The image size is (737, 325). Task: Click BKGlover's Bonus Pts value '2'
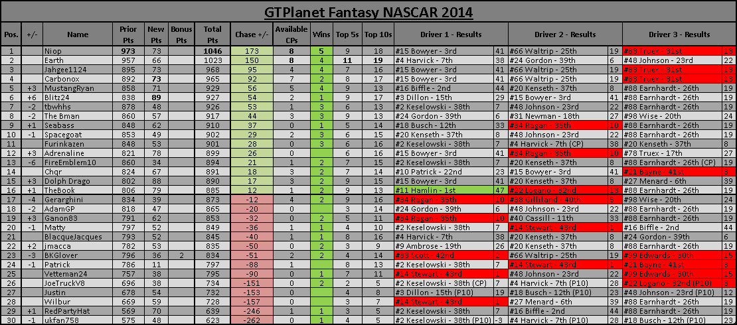181,255
